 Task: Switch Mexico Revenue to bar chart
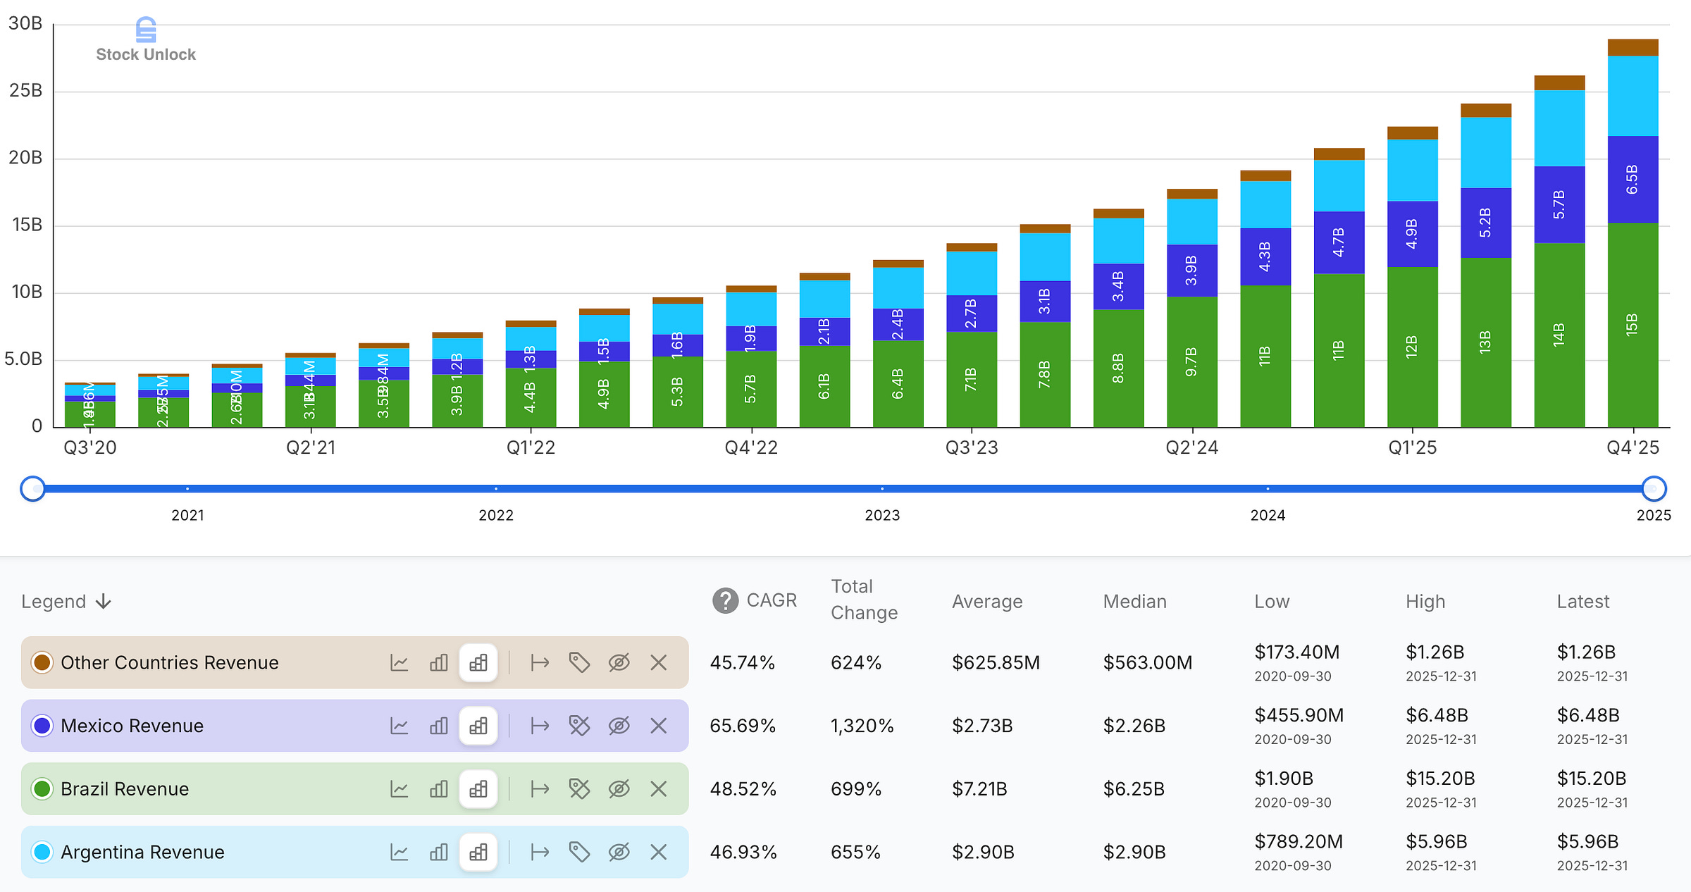438,726
